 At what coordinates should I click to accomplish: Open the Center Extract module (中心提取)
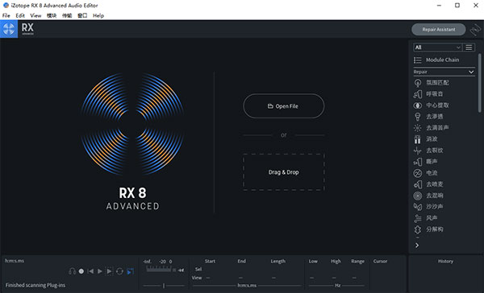432,105
